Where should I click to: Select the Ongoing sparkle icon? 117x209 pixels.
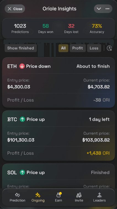[38, 195]
